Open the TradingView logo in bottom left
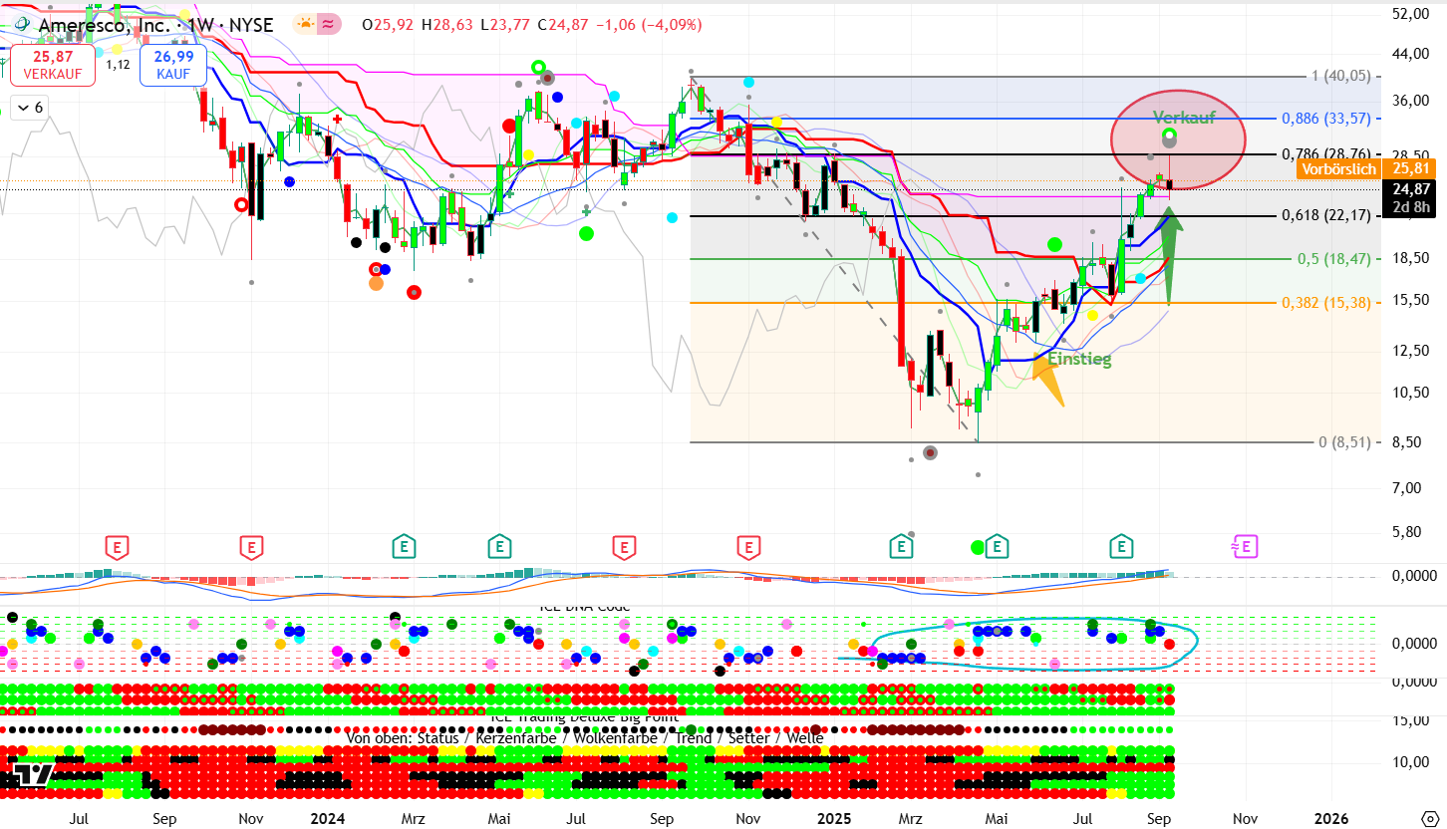Screen dimensions: 1447x829 (x=32, y=775)
